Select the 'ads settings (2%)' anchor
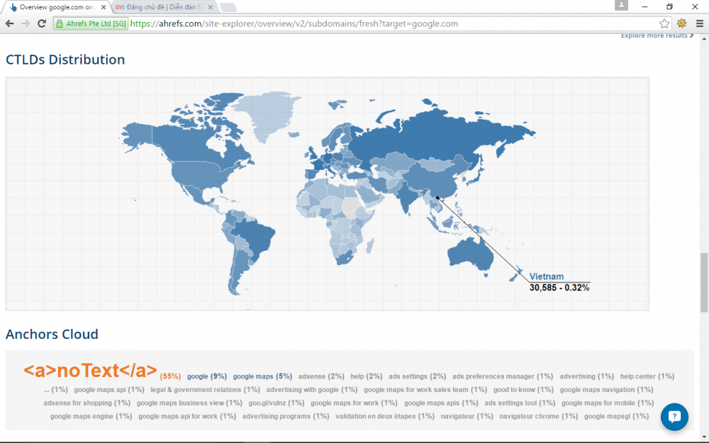This screenshot has width=709, height=443. (x=417, y=376)
